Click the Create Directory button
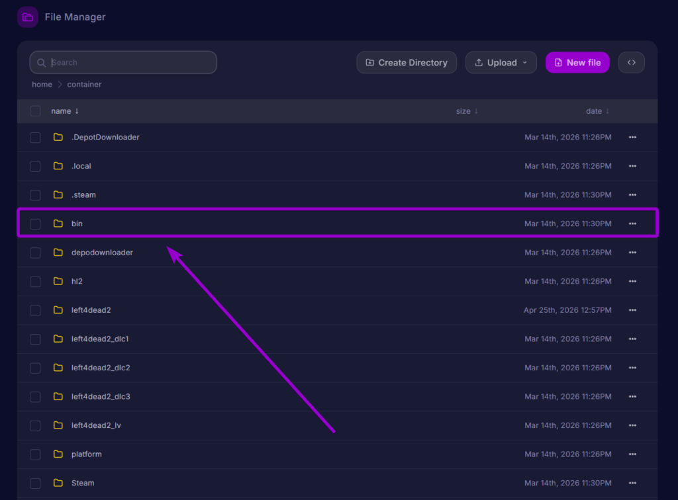The height and width of the screenshot is (500, 678). point(407,62)
